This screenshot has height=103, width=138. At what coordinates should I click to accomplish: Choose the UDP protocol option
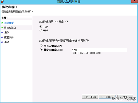(41, 30)
